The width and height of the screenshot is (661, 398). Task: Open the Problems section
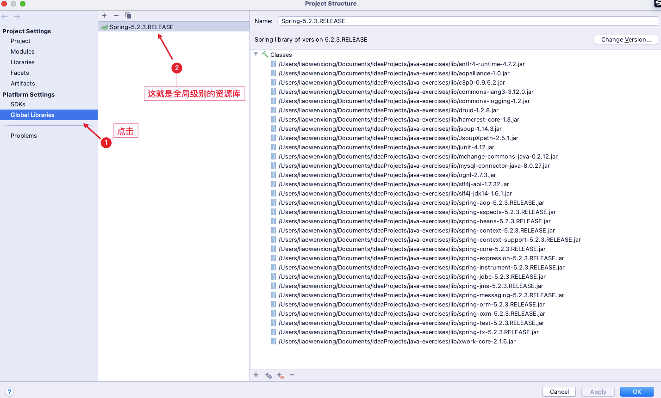click(x=24, y=136)
